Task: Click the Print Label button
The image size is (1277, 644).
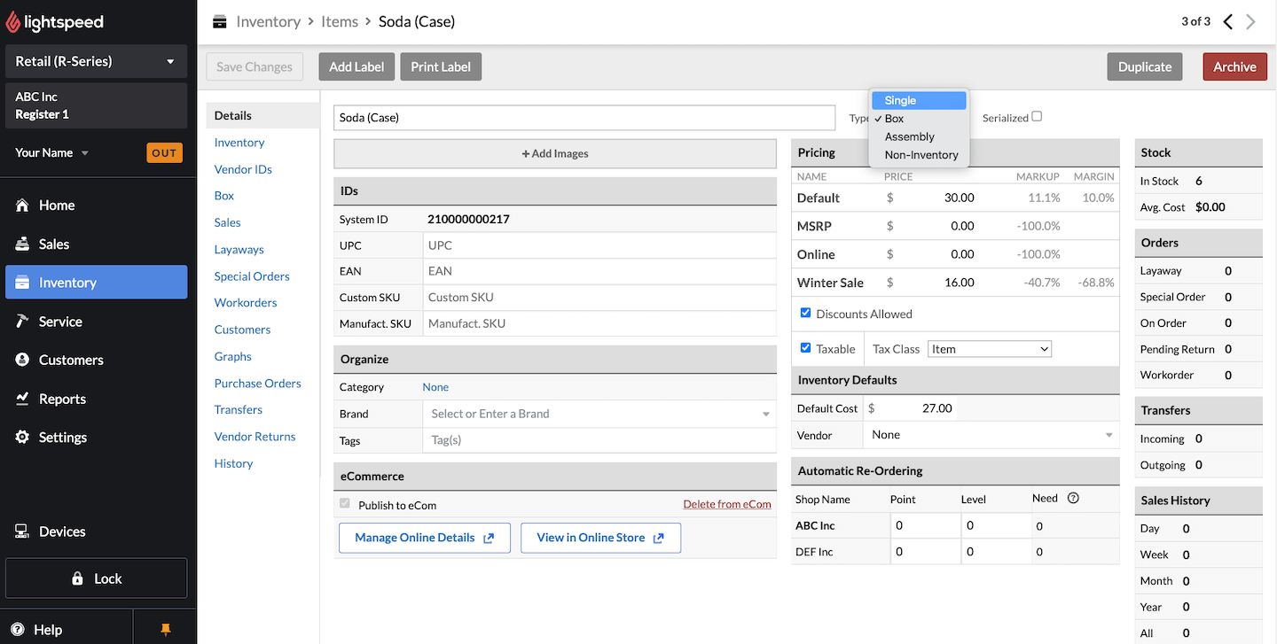Action: (441, 66)
